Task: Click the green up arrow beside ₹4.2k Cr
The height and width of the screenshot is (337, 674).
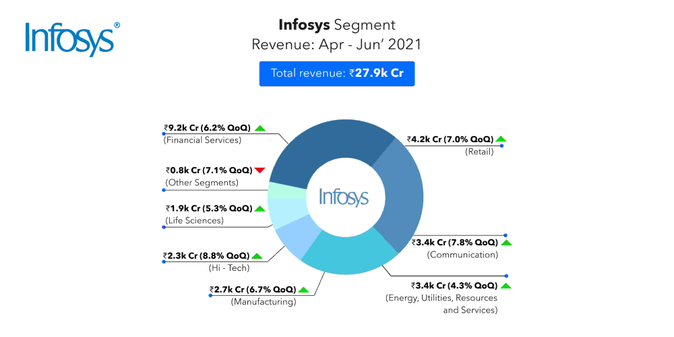Action: point(501,139)
